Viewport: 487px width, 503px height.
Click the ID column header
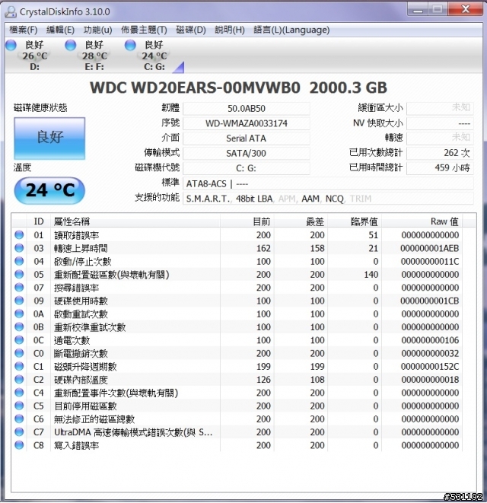[x=39, y=221]
